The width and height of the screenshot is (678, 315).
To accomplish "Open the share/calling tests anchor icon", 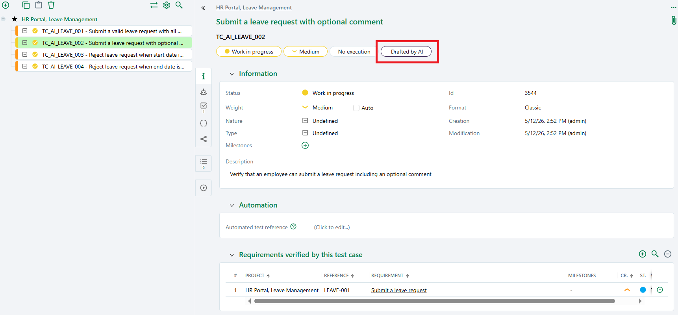I will point(204,139).
